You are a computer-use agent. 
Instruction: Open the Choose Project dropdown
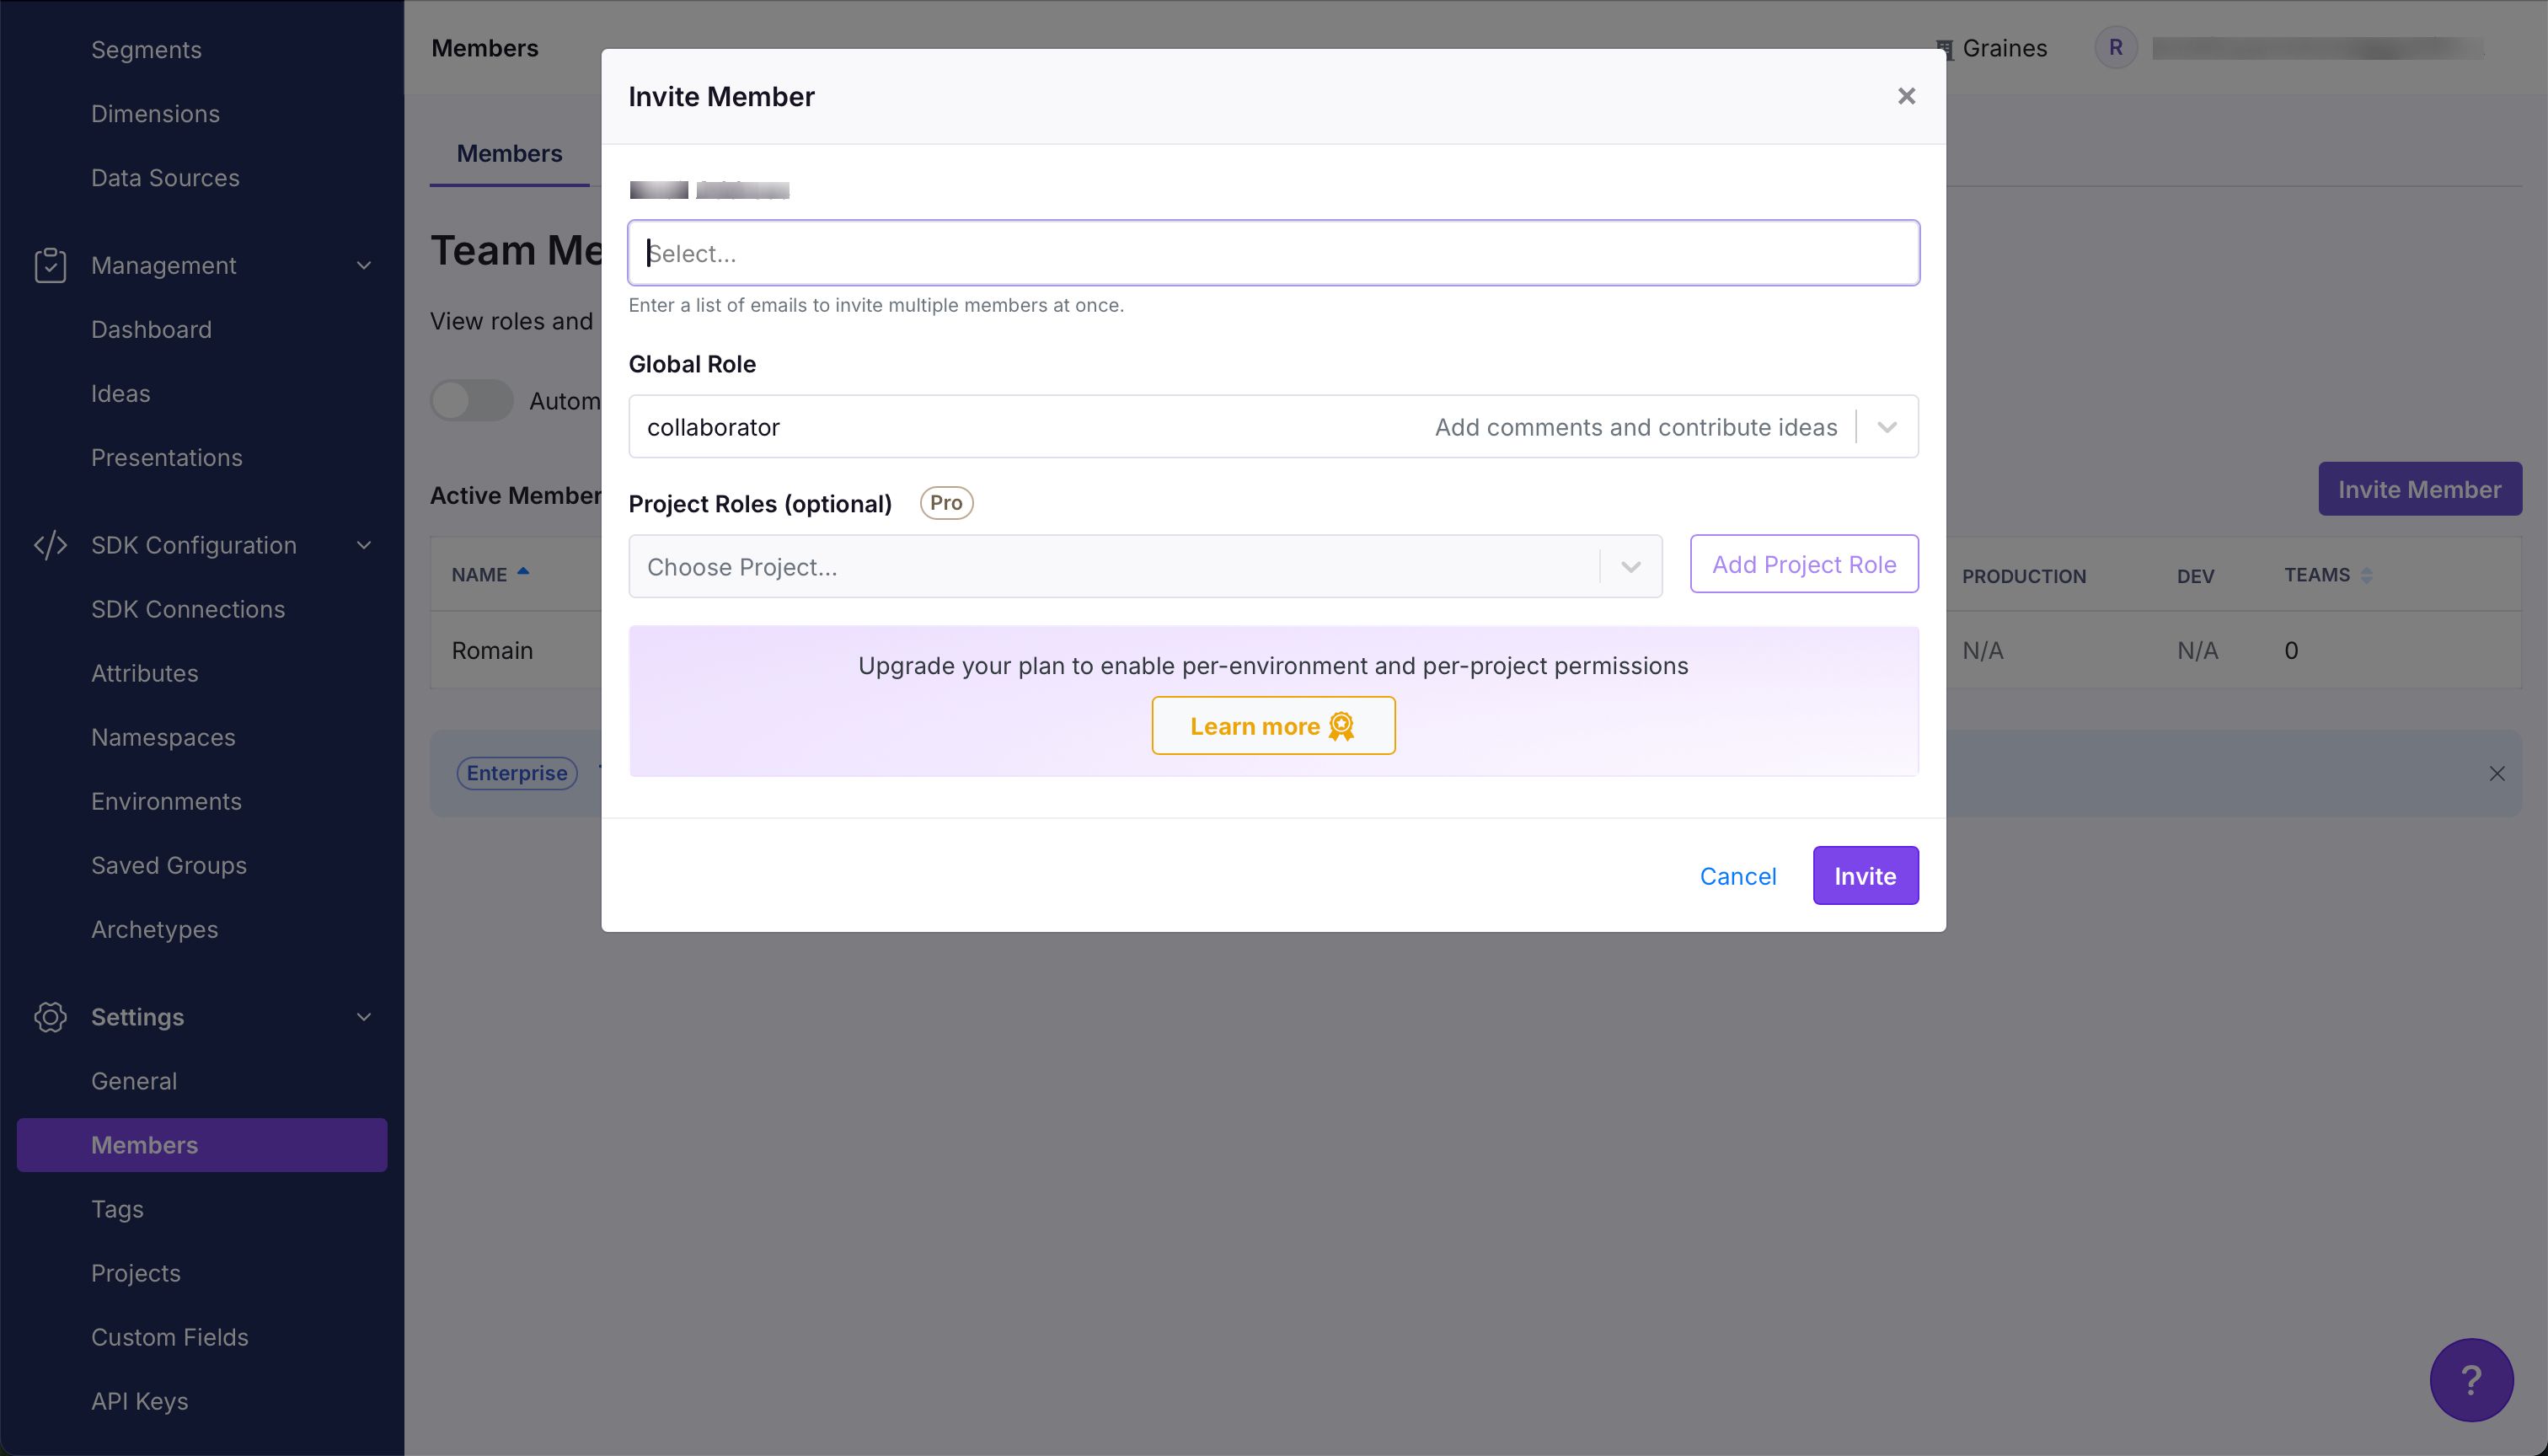point(1630,567)
